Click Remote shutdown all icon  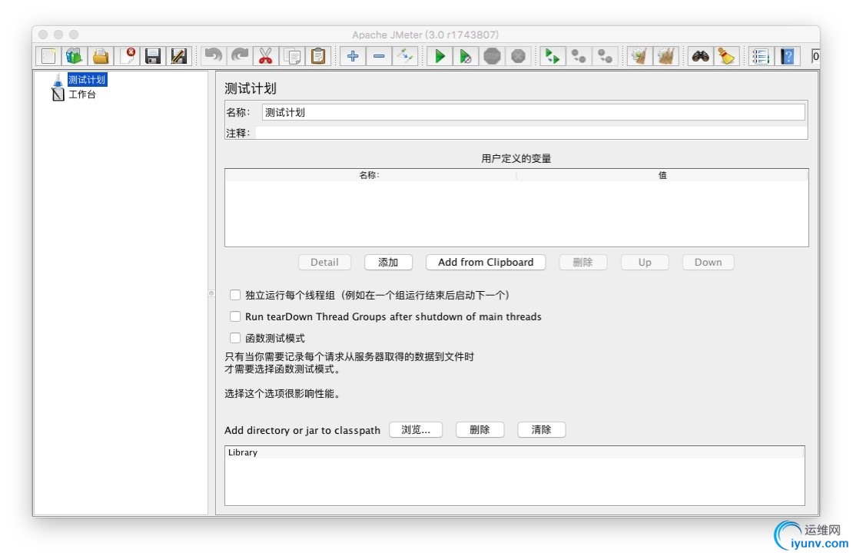605,56
